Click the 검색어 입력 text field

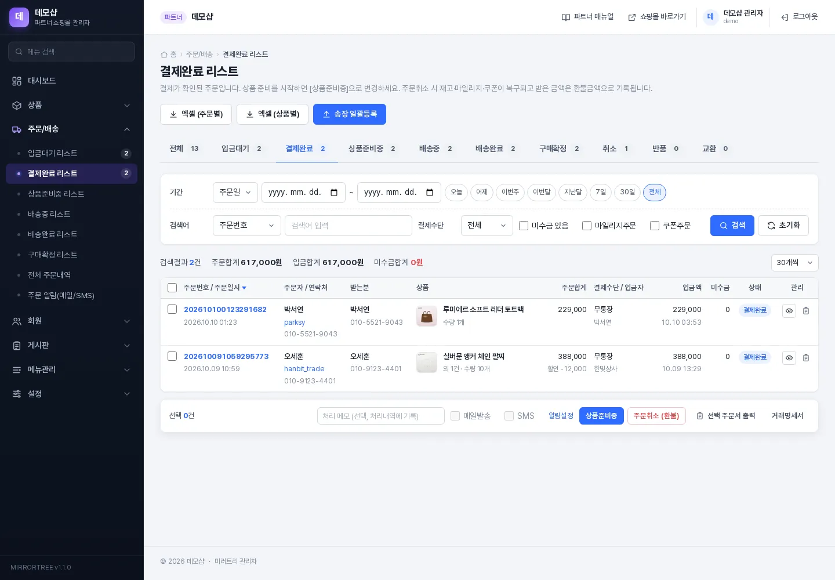pyautogui.click(x=348, y=226)
